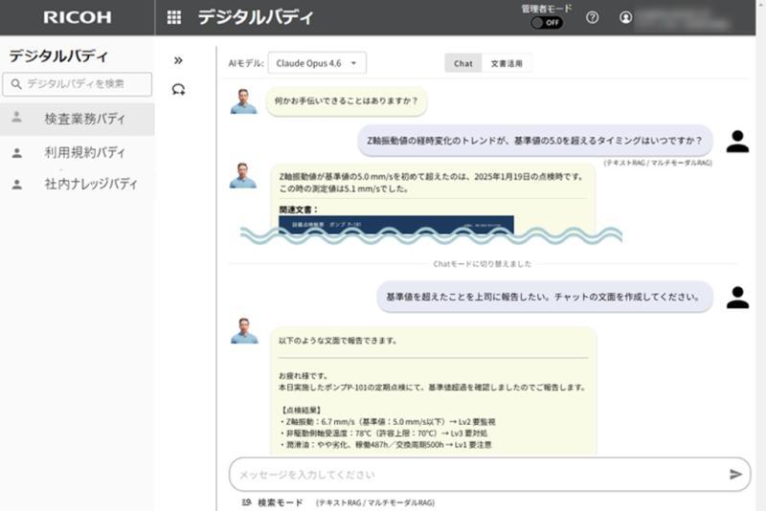Click the 非駆動側軸受温度：78℃ result line
This screenshot has height=511, width=766.
tap(384, 433)
